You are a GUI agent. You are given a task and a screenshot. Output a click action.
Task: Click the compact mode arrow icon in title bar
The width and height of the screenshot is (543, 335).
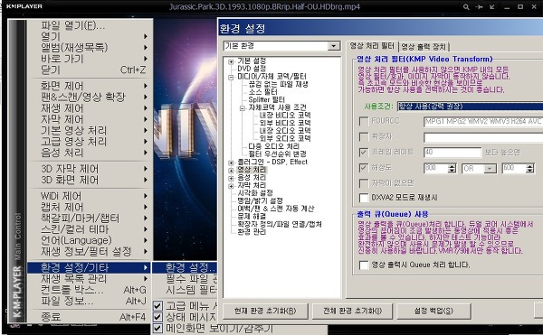click(492, 6)
